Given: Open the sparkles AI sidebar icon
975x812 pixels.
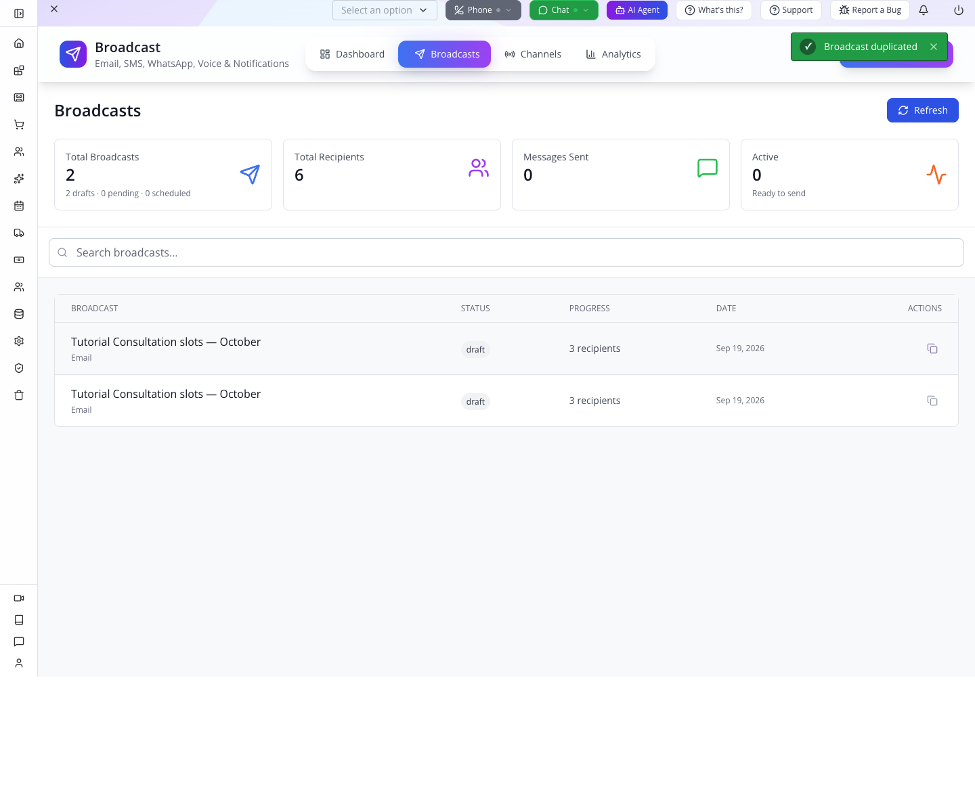Looking at the screenshot, I should pos(19,179).
